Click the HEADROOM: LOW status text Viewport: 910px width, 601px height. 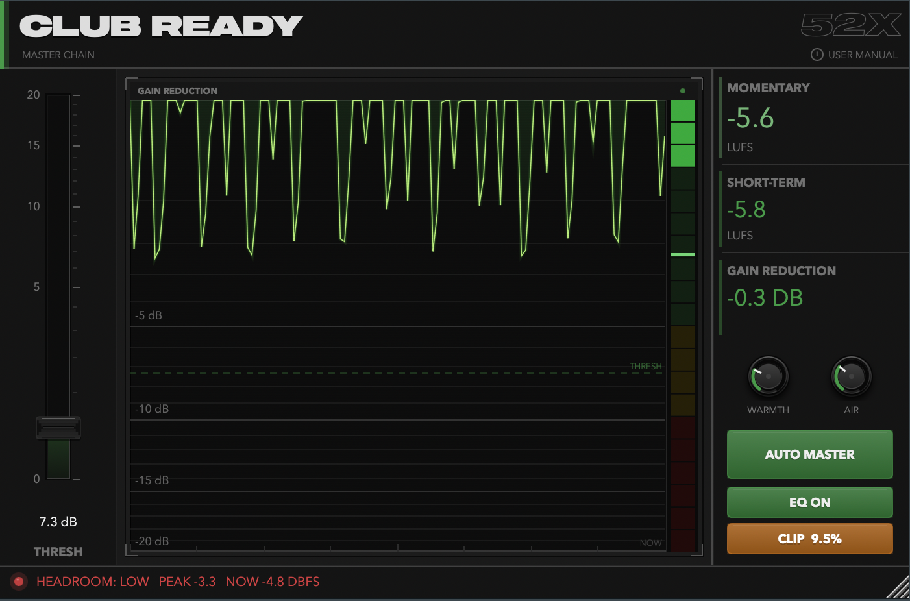coord(93,582)
